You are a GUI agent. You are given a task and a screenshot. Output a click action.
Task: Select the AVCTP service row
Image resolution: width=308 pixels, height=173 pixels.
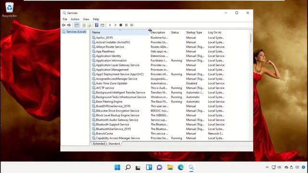coord(105,88)
